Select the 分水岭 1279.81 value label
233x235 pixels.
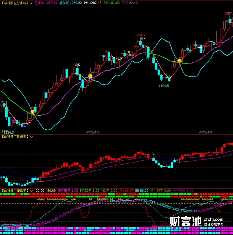[x=46, y=3]
